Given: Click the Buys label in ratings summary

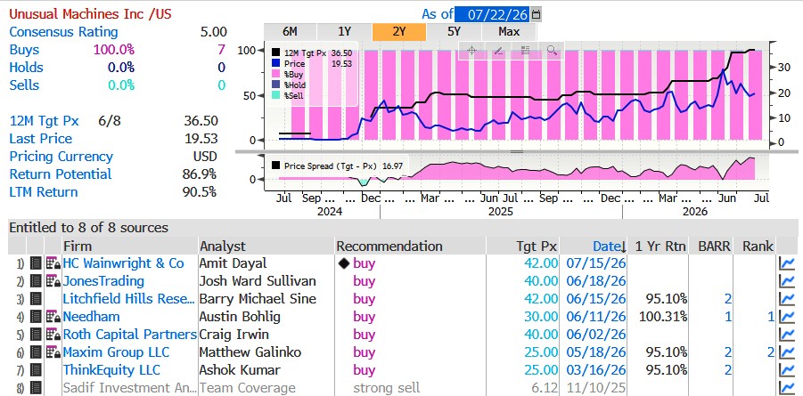Looking at the screenshot, I should 24,50.
